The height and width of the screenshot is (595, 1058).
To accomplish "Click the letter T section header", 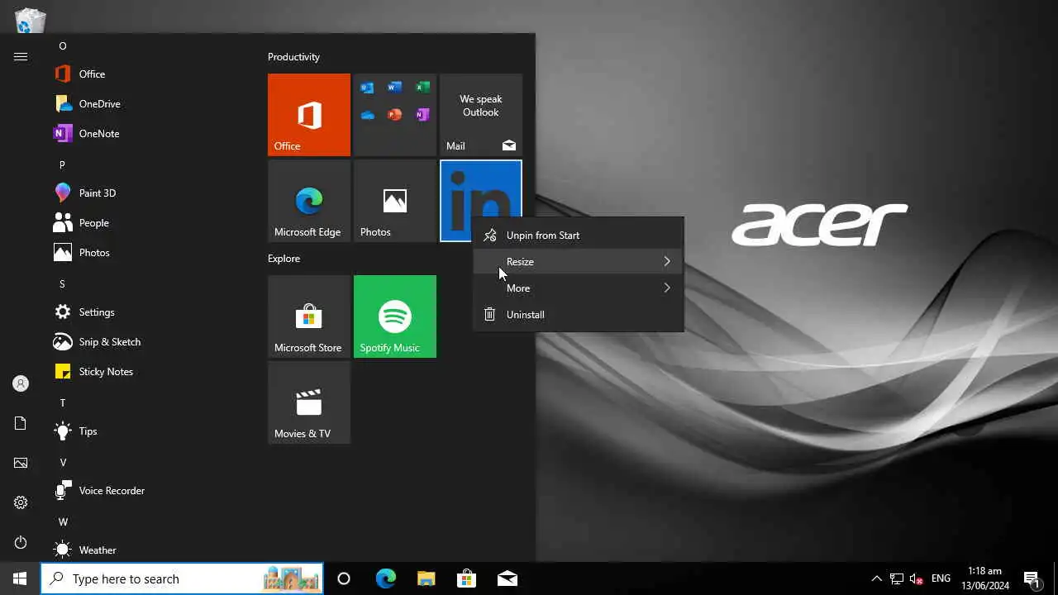I will [62, 403].
